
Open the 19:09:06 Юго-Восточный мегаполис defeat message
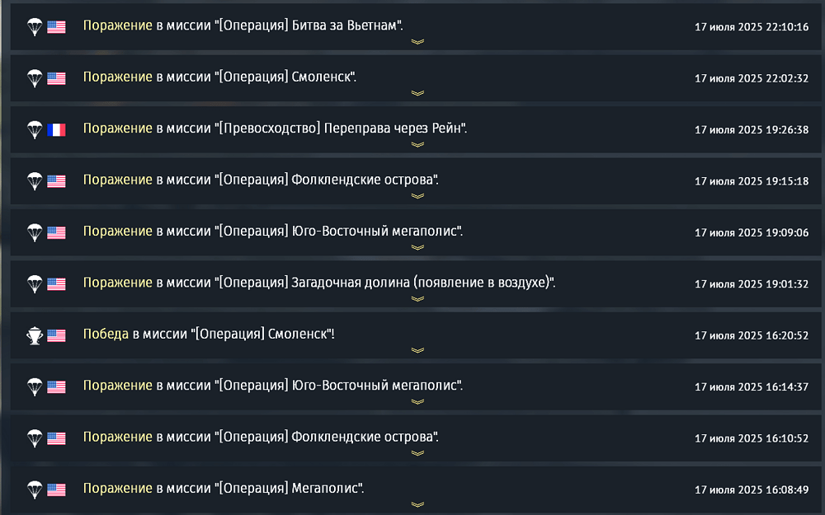[x=272, y=232]
